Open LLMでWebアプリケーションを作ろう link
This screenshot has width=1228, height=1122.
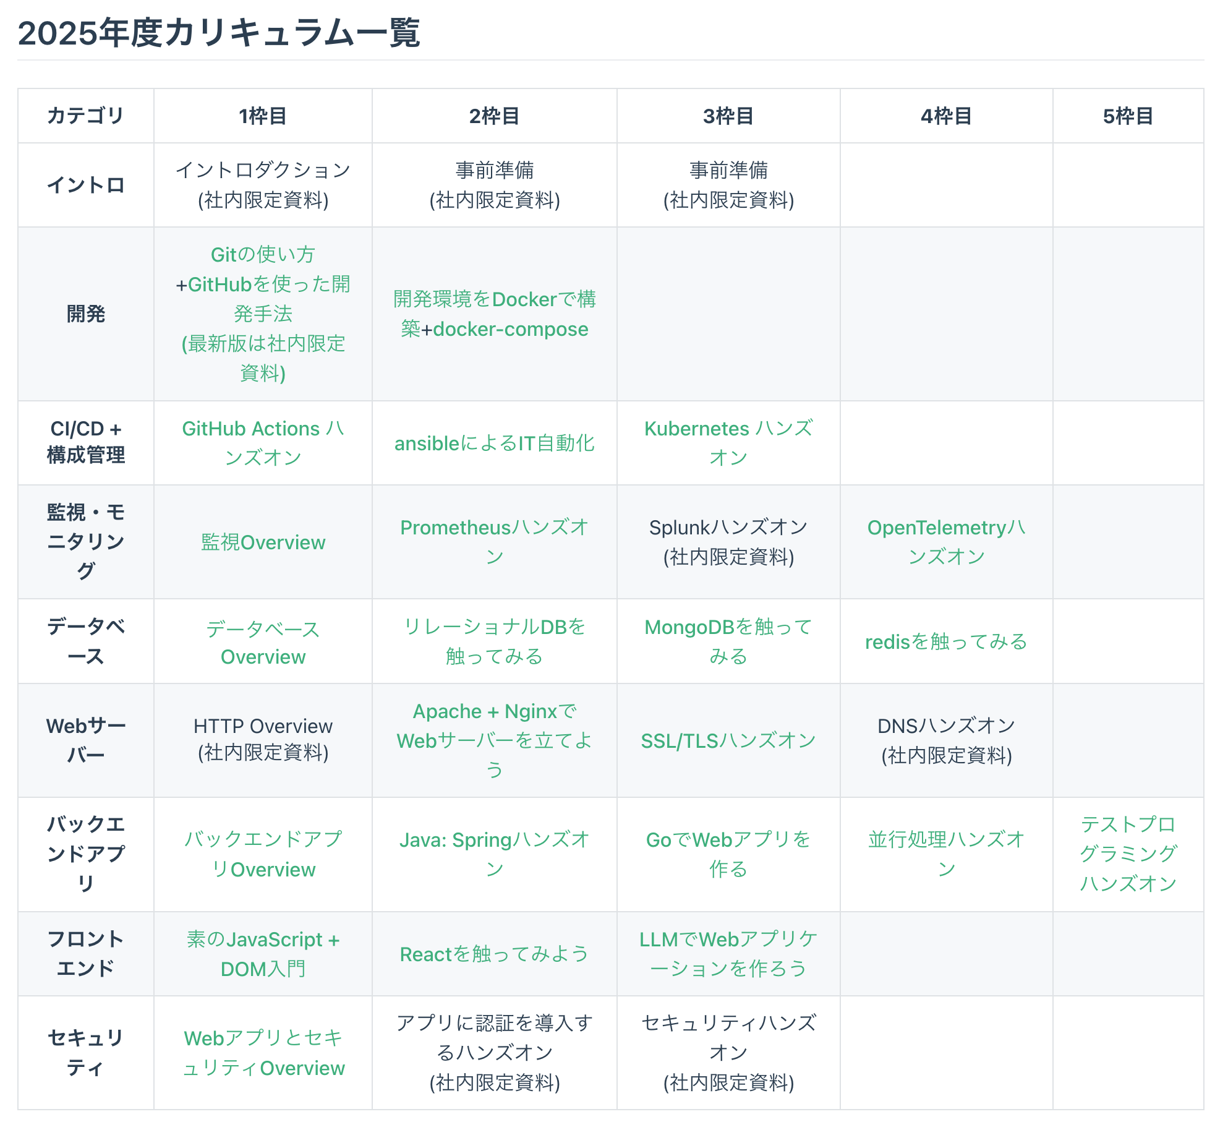click(728, 940)
